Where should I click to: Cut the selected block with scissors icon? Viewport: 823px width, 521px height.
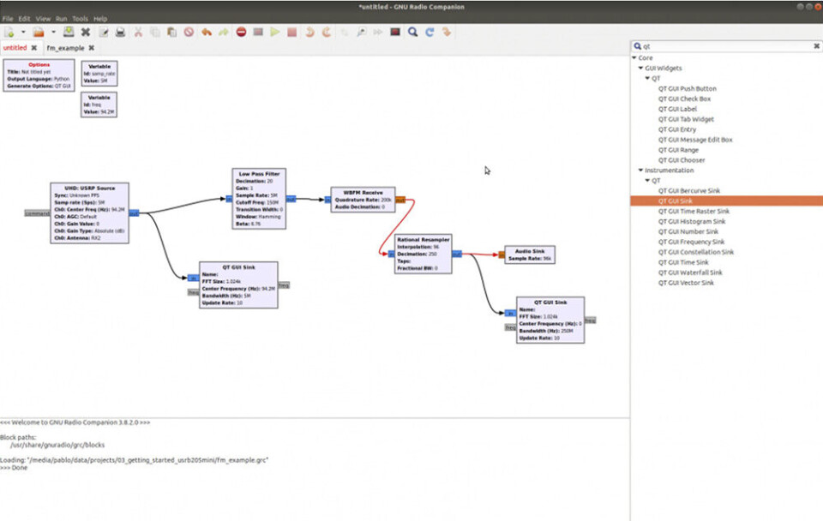click(138, 32)
